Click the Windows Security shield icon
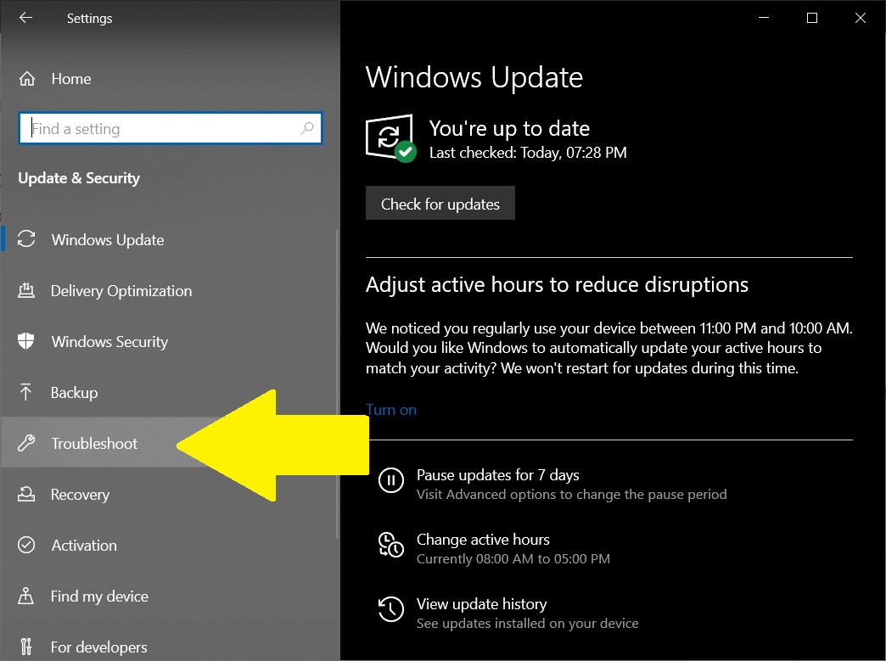 [26, 341]
